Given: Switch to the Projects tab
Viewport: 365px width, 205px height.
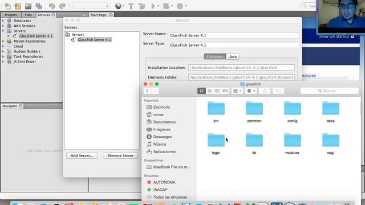Looking at the screenshot, I should click(11, 15).
